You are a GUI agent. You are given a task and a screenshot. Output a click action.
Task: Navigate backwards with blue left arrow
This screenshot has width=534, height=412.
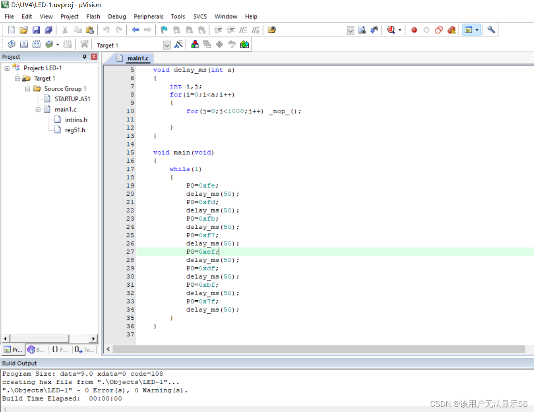[135, 30]
